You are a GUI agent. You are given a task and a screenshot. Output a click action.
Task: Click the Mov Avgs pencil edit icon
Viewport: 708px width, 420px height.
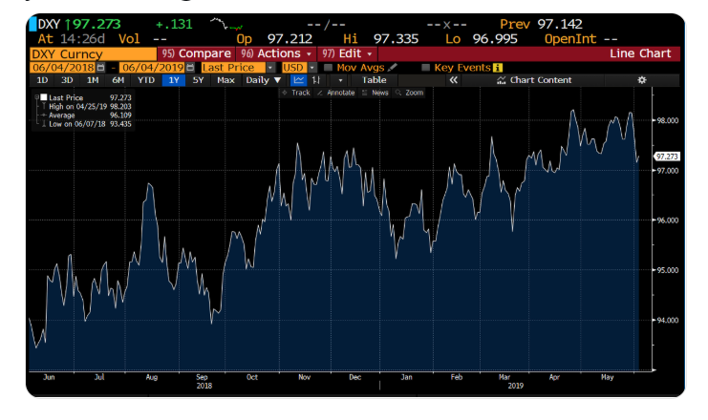(393, 68)
